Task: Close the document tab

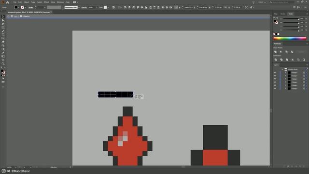Action: pos(51,12)
